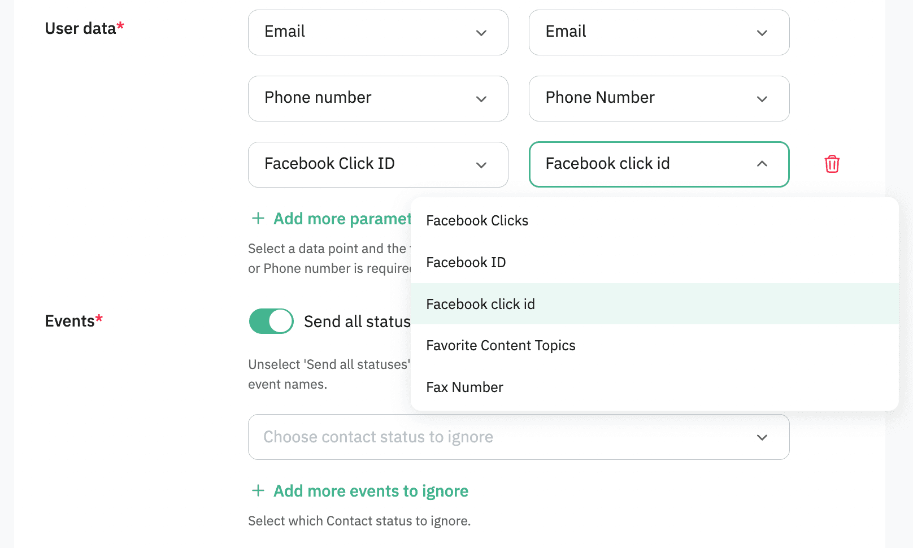
Task: Click chevron in contact status to ignore field
Action: 762,437
